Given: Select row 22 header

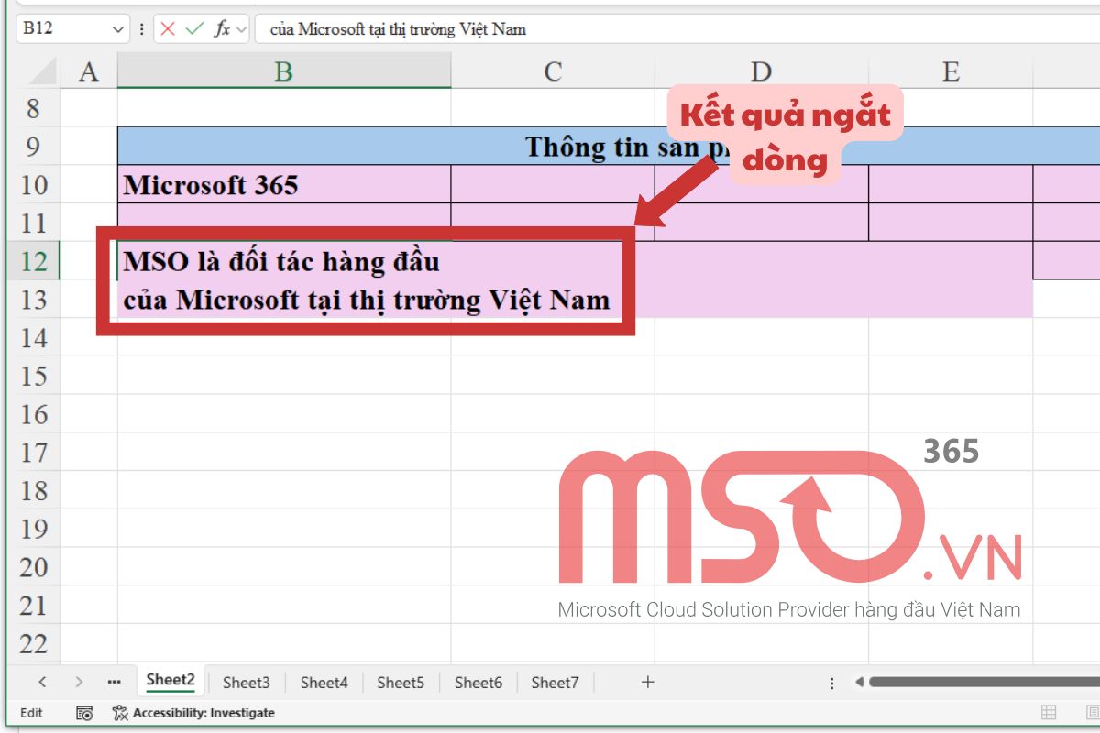Looking at the screenshot, I should point(34,643).
